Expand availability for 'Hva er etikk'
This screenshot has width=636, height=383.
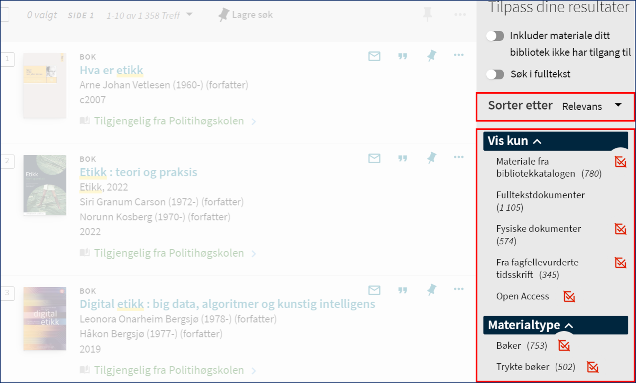[x=169, y=121]
